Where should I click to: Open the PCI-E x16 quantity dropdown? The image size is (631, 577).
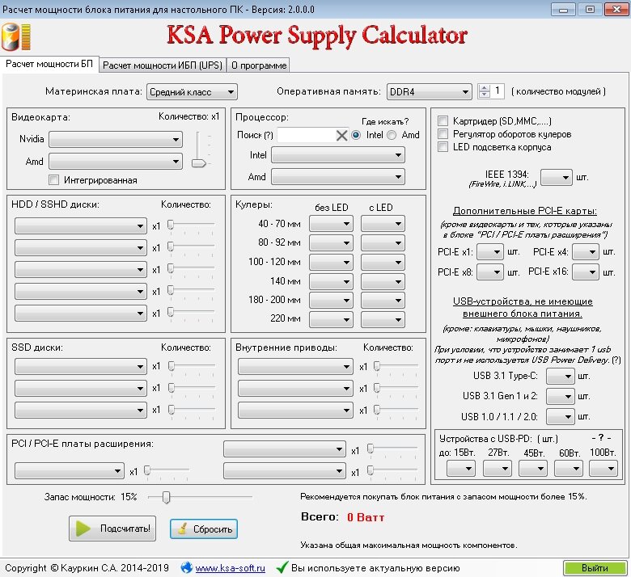point(585,272)
